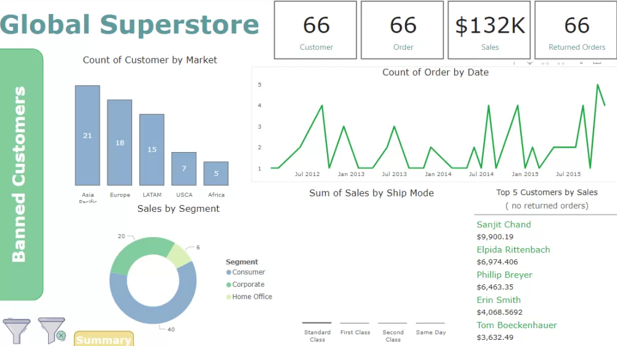Select the yellow Home Office donut segment
Image resolution: width=617 pixels, height=346 pixels.
179,255
